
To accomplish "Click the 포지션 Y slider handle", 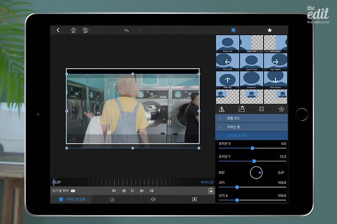I will pos(254,161).
